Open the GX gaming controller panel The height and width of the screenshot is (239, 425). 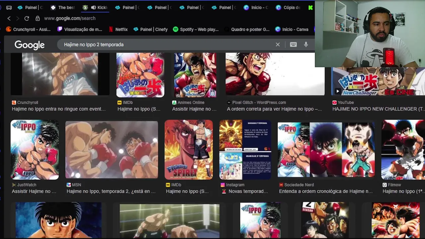[x=9, y=7]
